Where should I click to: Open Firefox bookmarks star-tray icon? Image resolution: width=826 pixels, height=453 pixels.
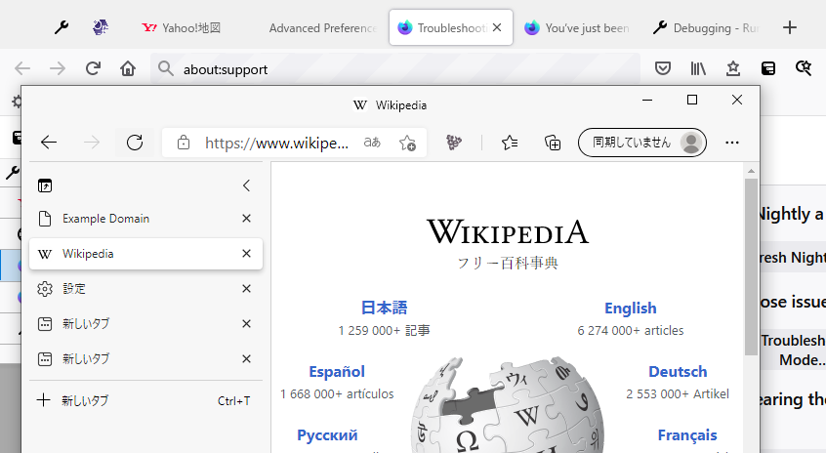(x=733, y=68)
